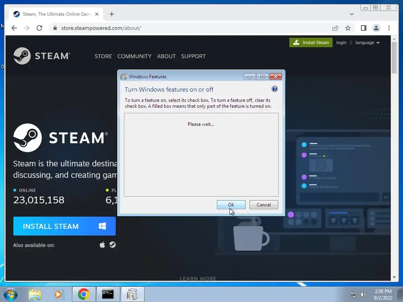The height and width of the screenshot is (302, 403).
Task: Close the Windows Features dialog
Action: pyautogui.click(x=275, y=77)
